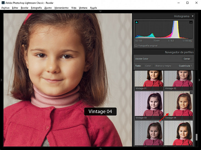Click the top panel expand handle
Viewport: 201px width, 150px height.
point(100,11)
